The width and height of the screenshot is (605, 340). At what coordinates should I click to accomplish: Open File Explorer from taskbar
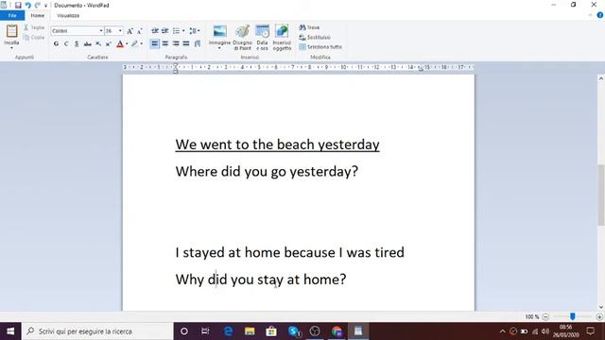click(250, 331)
